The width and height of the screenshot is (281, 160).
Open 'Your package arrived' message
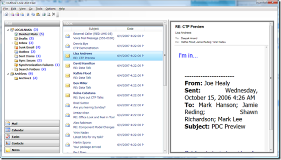(113, 145)
